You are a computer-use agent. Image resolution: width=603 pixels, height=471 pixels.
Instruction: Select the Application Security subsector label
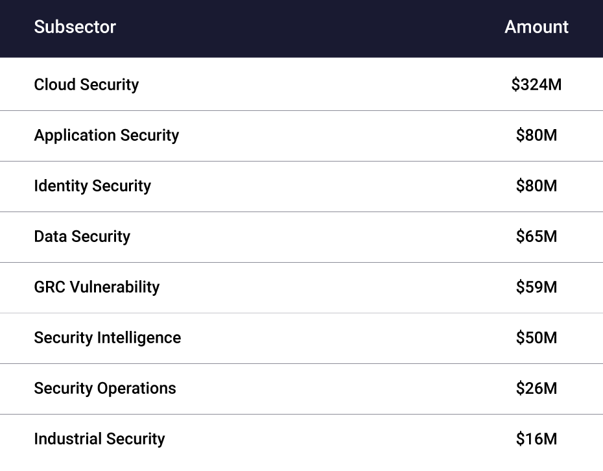pos(106,136)
